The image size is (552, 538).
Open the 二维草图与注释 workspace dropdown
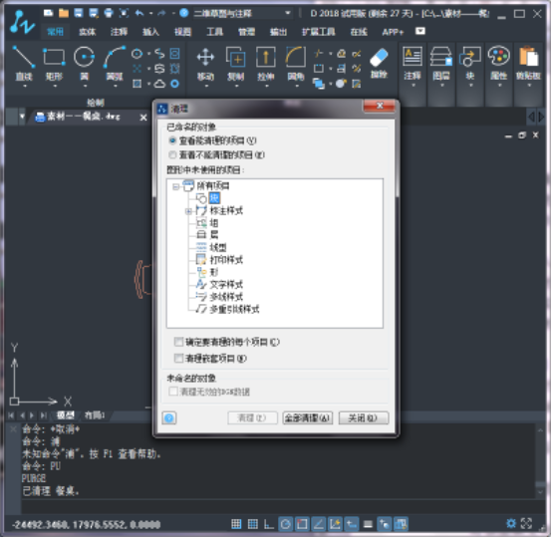pyautogui.click(x=243, y=13)
